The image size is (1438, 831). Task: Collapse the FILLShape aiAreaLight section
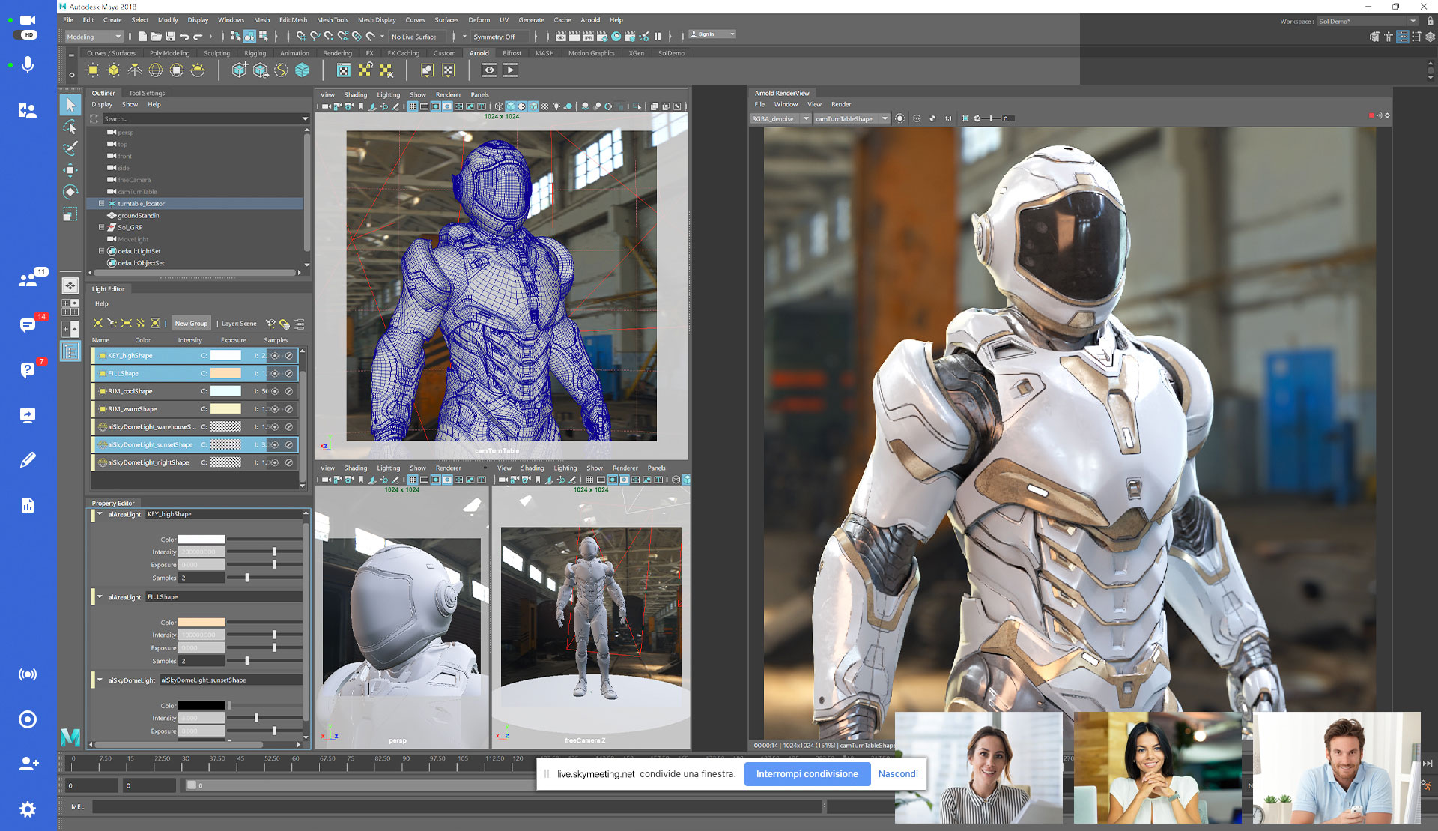click(100, 597)
